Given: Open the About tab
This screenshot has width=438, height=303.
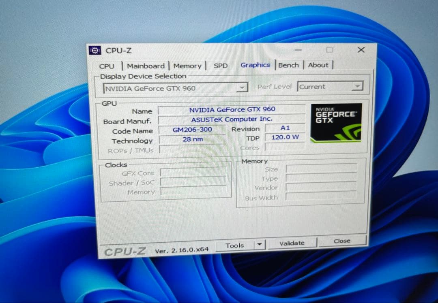Looking at the screenshot, I should click(319, 65).
